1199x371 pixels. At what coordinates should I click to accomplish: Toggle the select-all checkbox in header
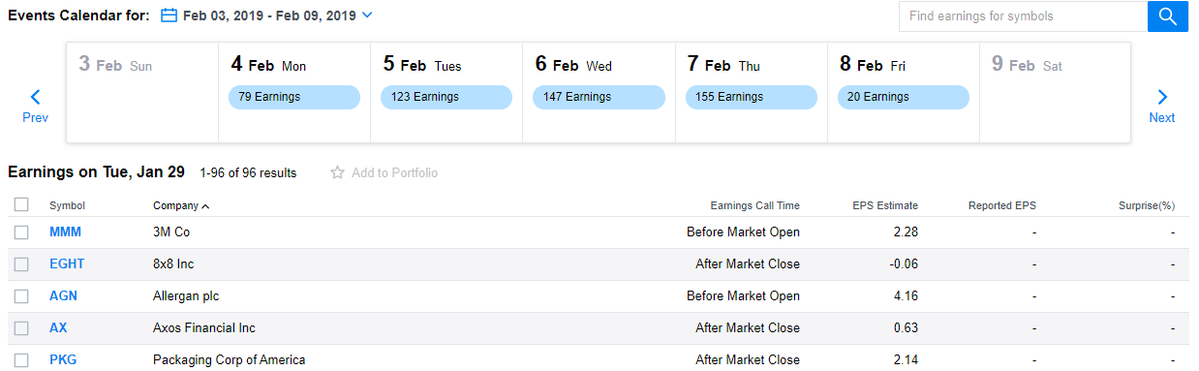[x=21, y=204]
